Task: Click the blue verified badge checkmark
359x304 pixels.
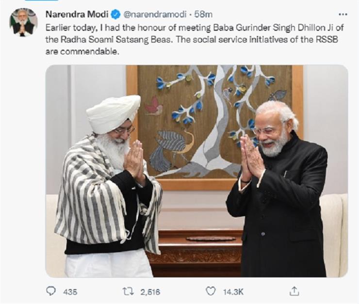Action: (x=115, y=15)
